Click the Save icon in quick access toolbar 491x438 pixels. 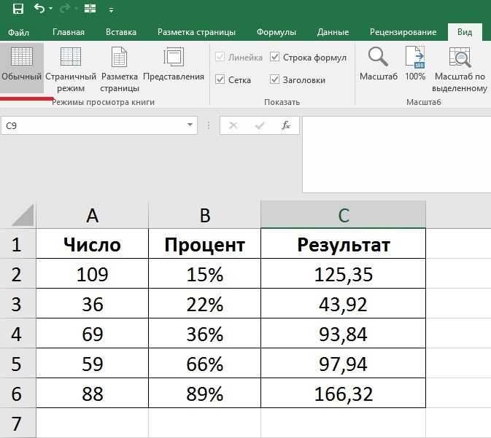click(18, 9)
